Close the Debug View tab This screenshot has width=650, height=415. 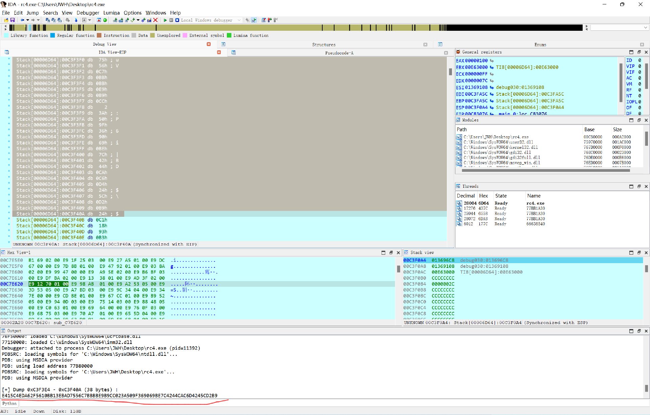[209, 44]
